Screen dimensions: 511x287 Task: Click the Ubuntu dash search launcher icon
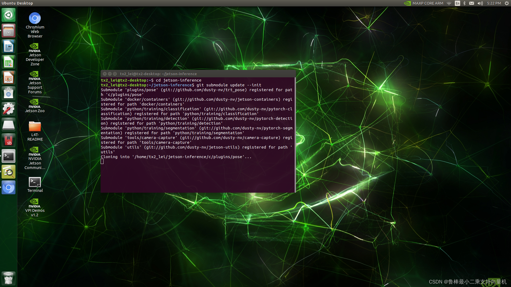point(9,15)
